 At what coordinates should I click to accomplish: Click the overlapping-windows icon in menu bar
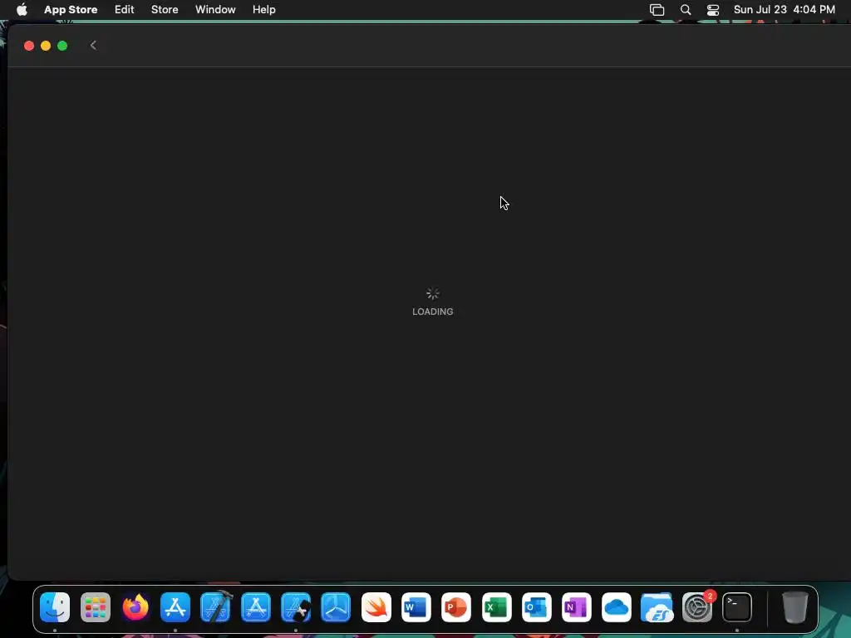tap(657, 10)
